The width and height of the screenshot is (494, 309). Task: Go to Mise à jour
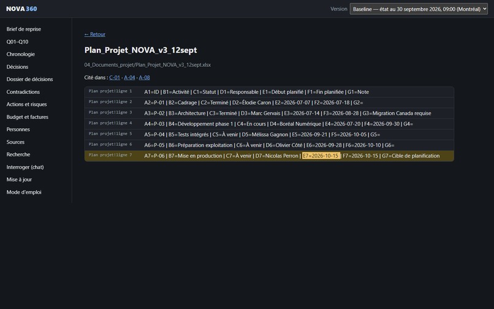pos(19,180)
